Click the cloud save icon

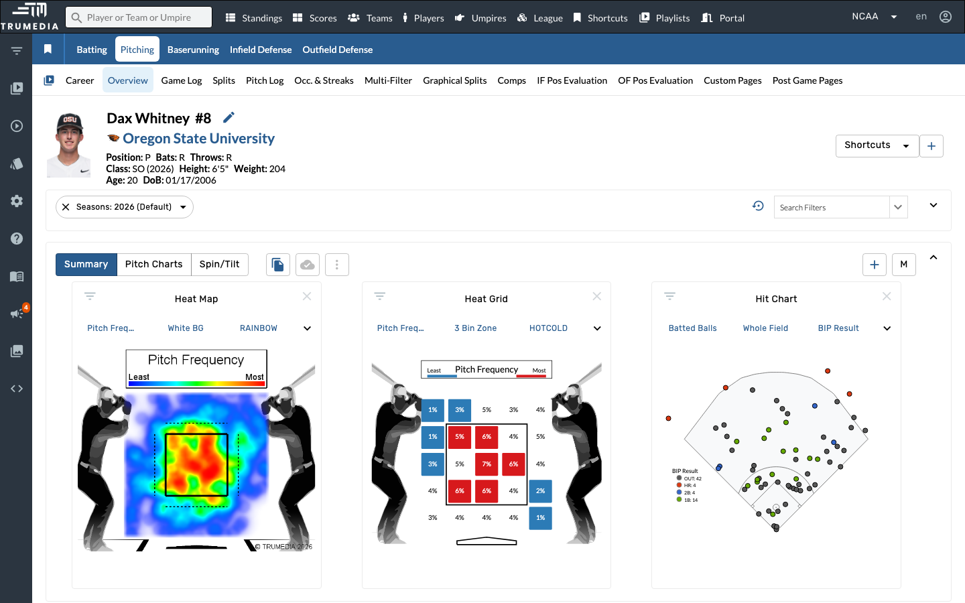point(308,265)
